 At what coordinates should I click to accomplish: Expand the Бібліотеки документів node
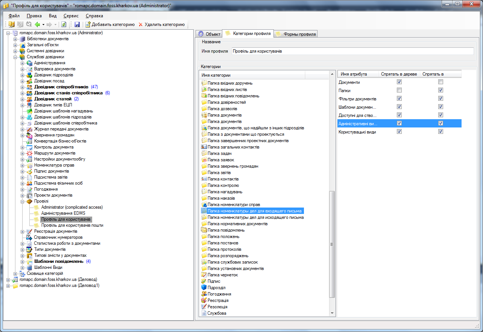(15, 39)
